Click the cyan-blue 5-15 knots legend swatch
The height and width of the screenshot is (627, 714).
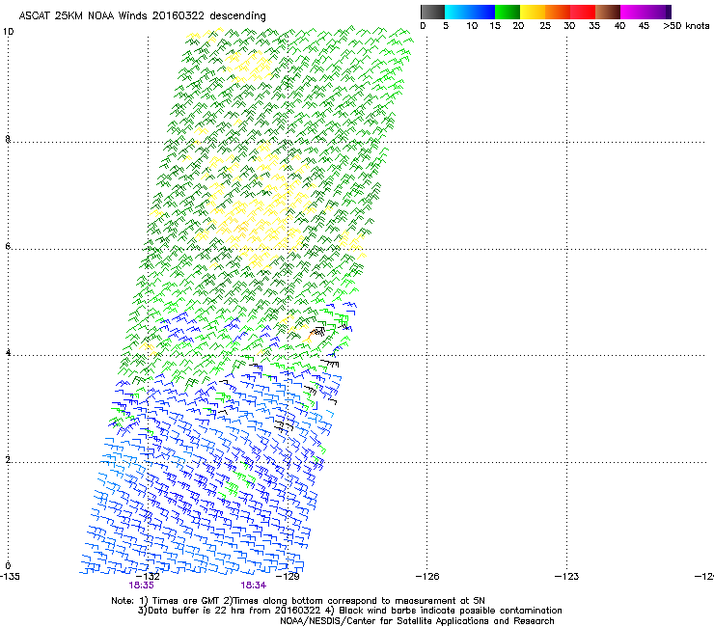tap(470, 12)
